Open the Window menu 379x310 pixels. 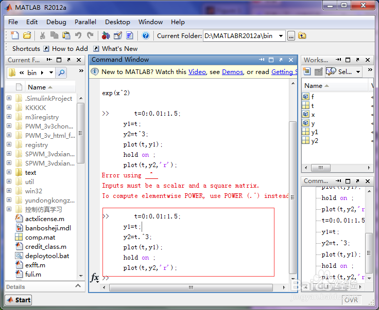point(150,22)
